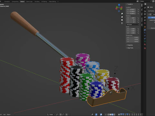Select material preview viewport shading

(x=112, y=114)
